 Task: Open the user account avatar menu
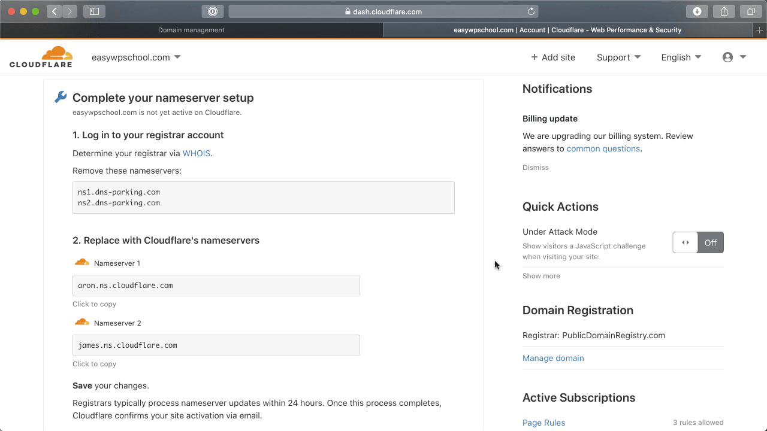click(734, 57)
